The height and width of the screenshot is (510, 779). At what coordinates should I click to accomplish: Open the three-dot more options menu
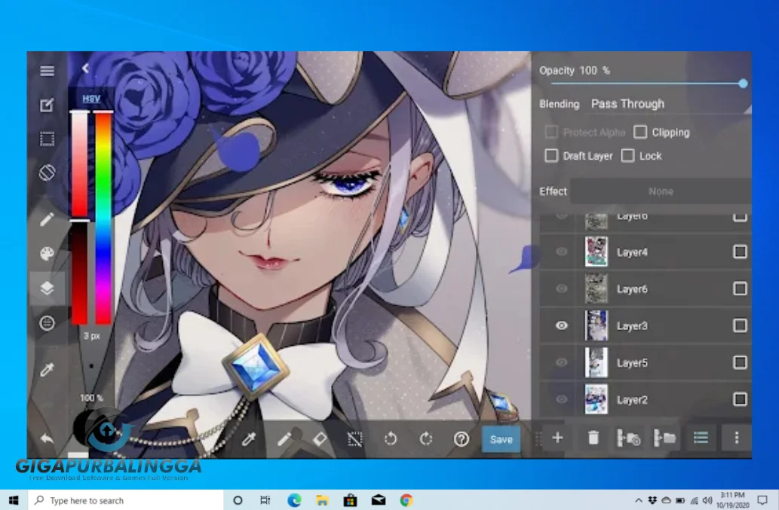737,438
